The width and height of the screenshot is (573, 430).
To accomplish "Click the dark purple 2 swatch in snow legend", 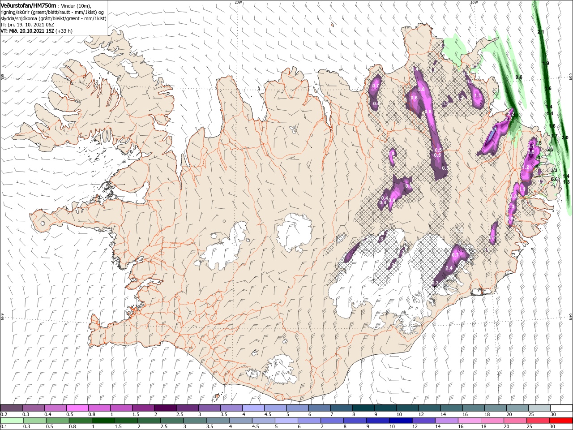I will 165,408.
